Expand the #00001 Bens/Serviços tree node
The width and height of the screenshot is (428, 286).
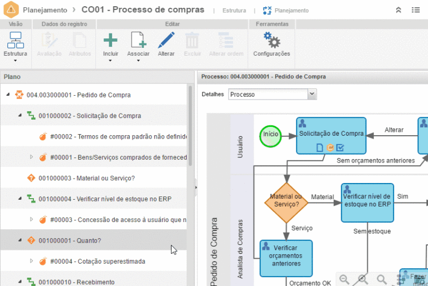(x=32, y=157)
